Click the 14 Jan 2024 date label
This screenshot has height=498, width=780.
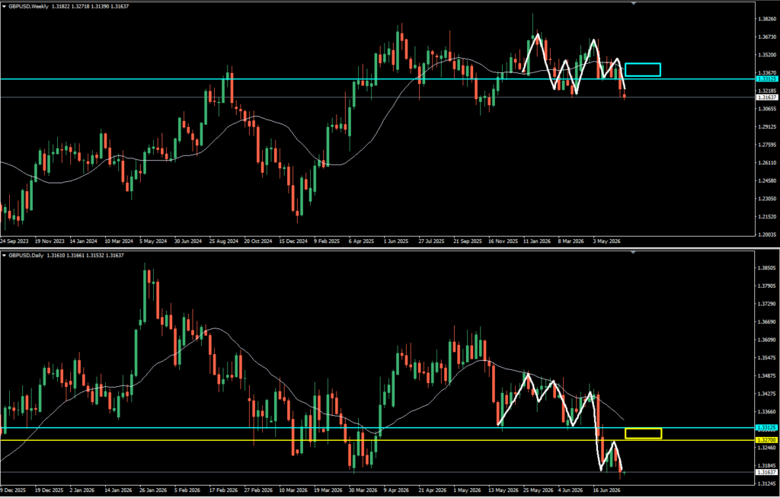coord(84,241)
